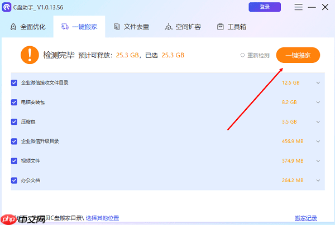
Task: Click the 压缩包 label
Action: tap(28, 122)
